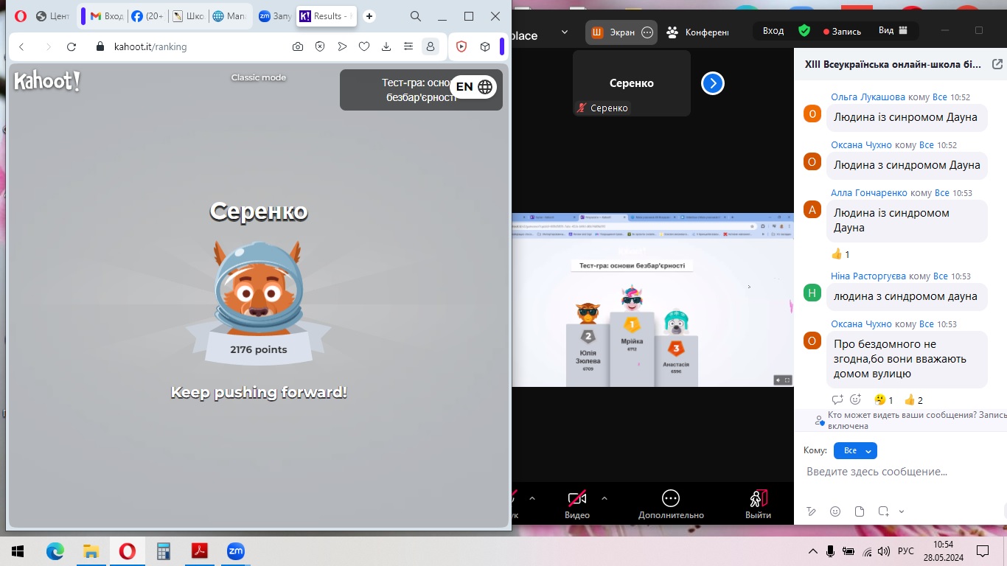The image size is (1007, 566).
Task: Switch to the Gmail Вход tab
Action: 106,16
